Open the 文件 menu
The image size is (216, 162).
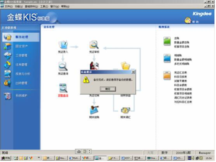click(9, 6)
